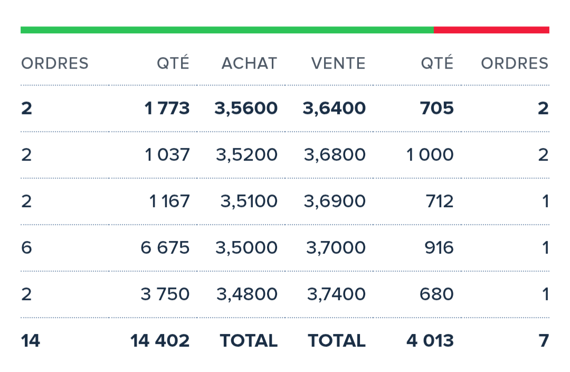This screenshot has width=570, height=372.
Task: Click ask quantity 680
Action: (x=436, y=294)
